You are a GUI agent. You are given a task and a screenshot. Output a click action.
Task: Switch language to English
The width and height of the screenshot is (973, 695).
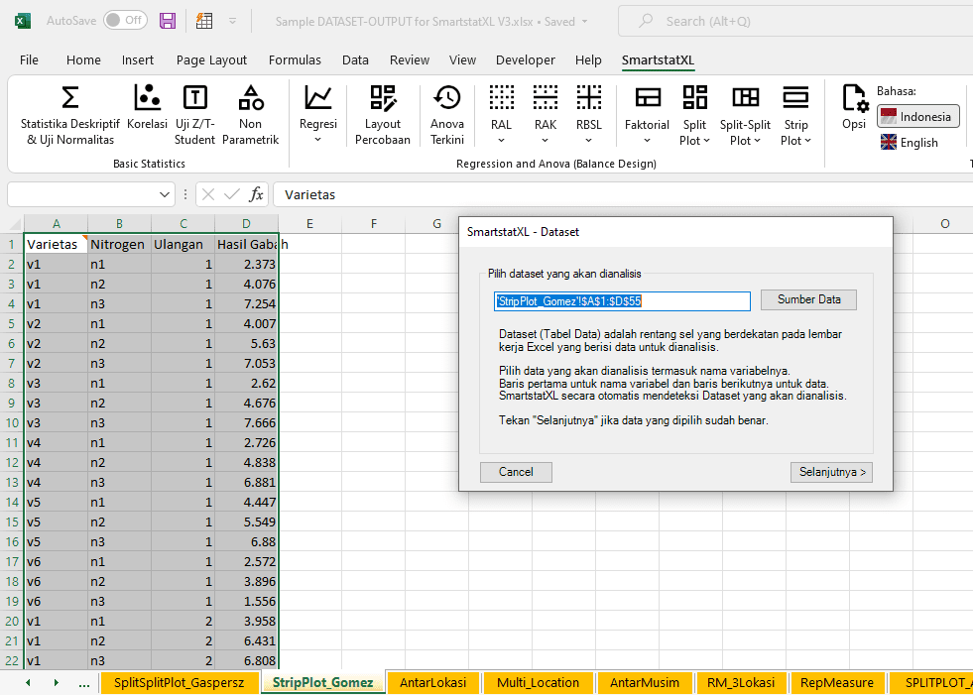point(909,143)
